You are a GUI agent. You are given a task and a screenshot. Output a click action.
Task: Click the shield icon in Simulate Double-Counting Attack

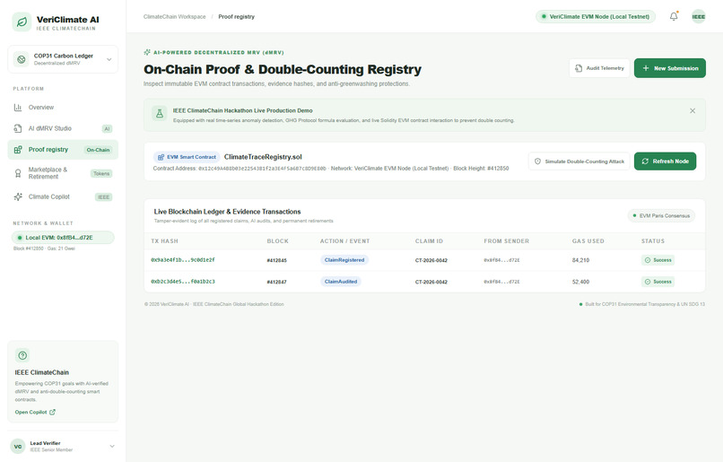tap(537, 161)
